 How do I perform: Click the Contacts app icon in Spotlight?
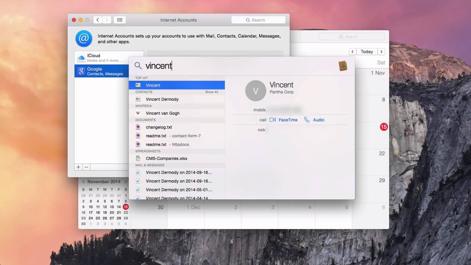point(343,66)
